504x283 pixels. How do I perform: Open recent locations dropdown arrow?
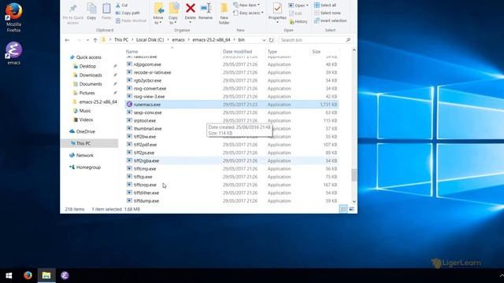click(87, 40)
